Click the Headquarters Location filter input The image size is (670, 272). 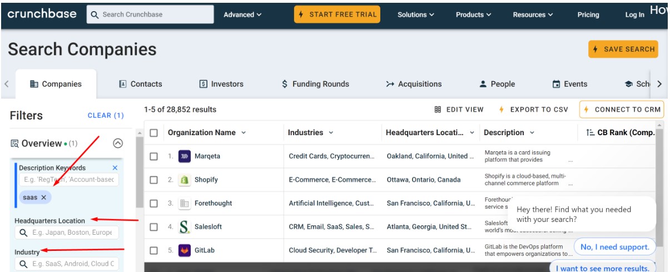tap(67, 233)
